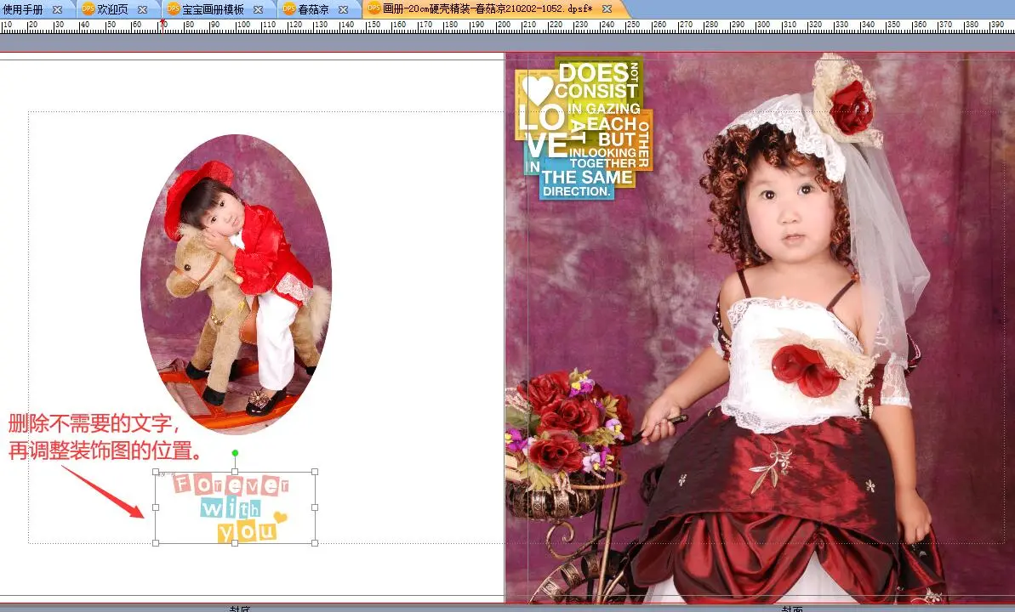Click the DPS icon on 春菇凉 tab
The width and height of the screenshot is (1015, 612).
[x=288, y=9]
